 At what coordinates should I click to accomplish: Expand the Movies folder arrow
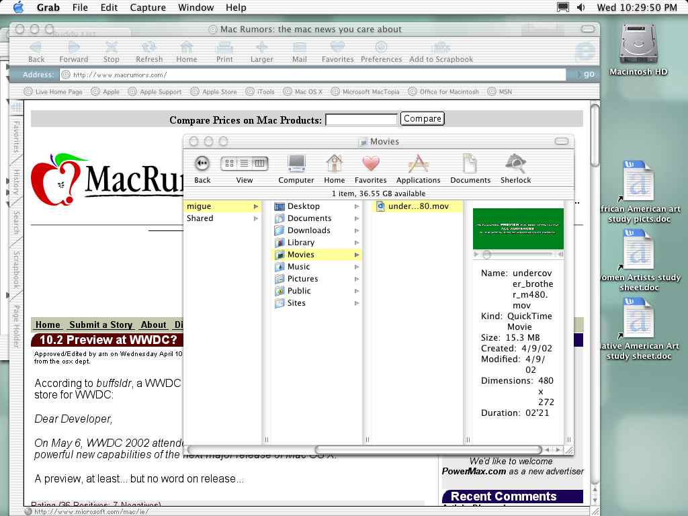357,255
